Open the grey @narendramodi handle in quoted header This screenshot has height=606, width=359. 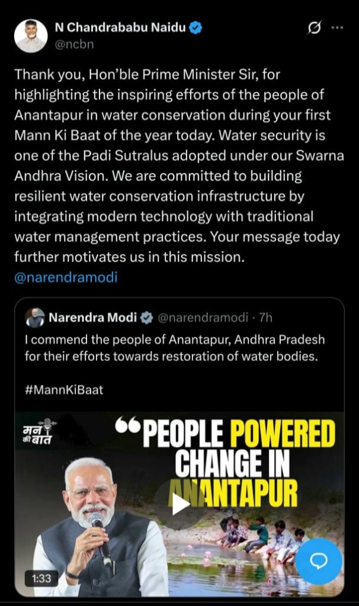(202, 318)
